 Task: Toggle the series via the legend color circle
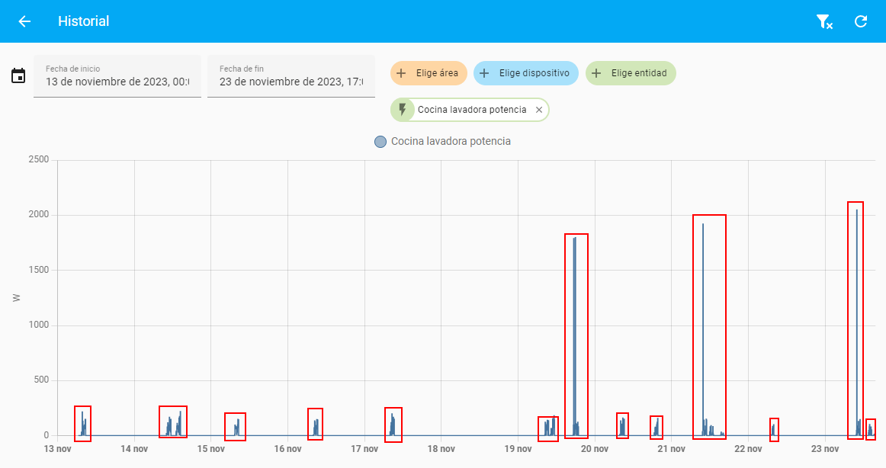(380, 142)
